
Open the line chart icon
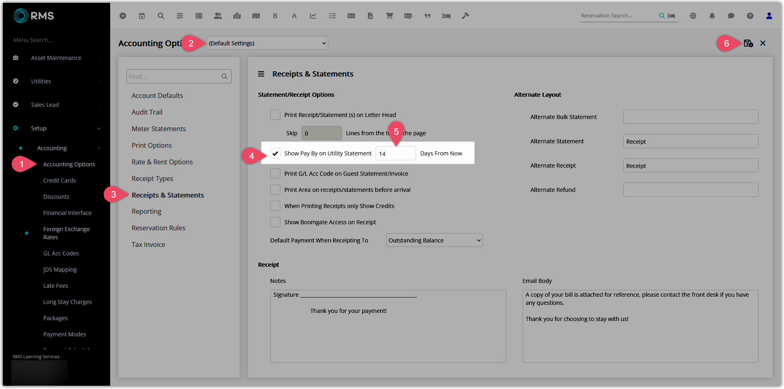pos(313,16)
